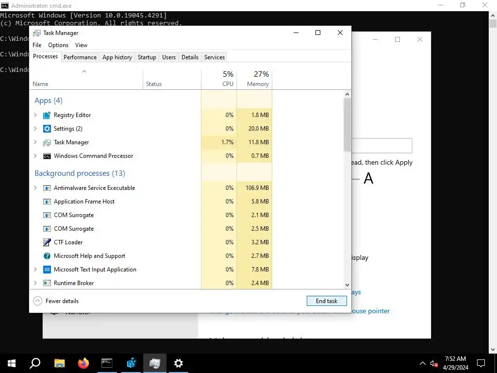Image resolution: width=497 pixels, height=373 pixels.
Task: Click the Task Manager 1.7% CPU value
Action: [227, 142]
